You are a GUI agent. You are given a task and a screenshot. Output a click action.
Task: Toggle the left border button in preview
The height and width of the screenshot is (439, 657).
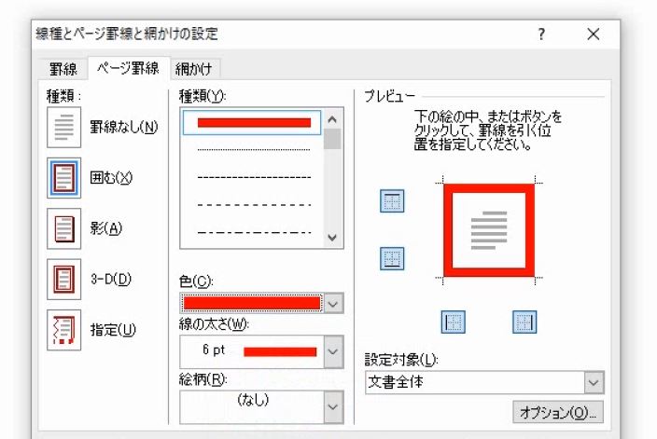coord(453,322)
